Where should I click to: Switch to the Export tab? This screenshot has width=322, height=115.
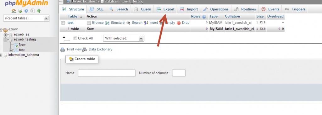pyautogui.click(x=165, y=9)
